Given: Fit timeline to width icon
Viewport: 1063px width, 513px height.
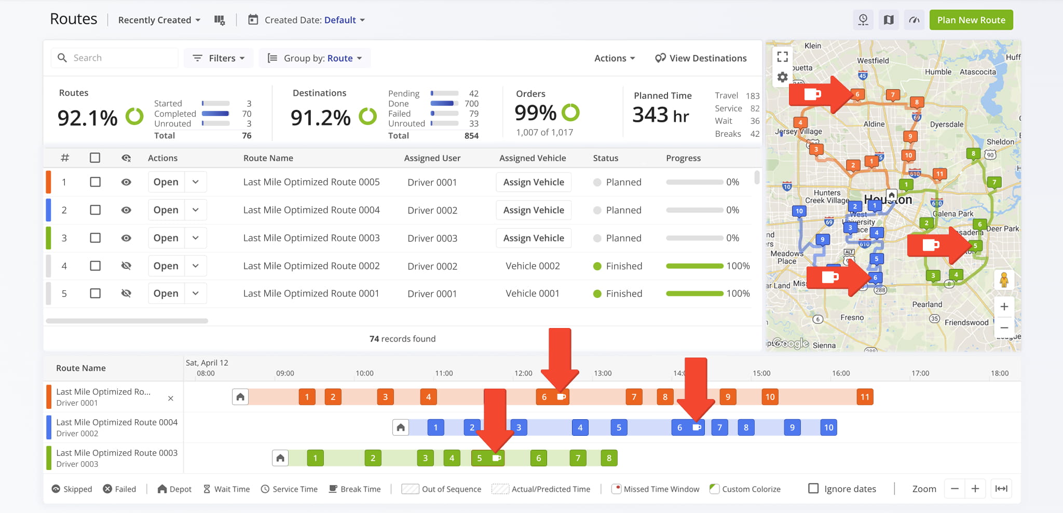Looking at the screenshot, I should 1001,489.
